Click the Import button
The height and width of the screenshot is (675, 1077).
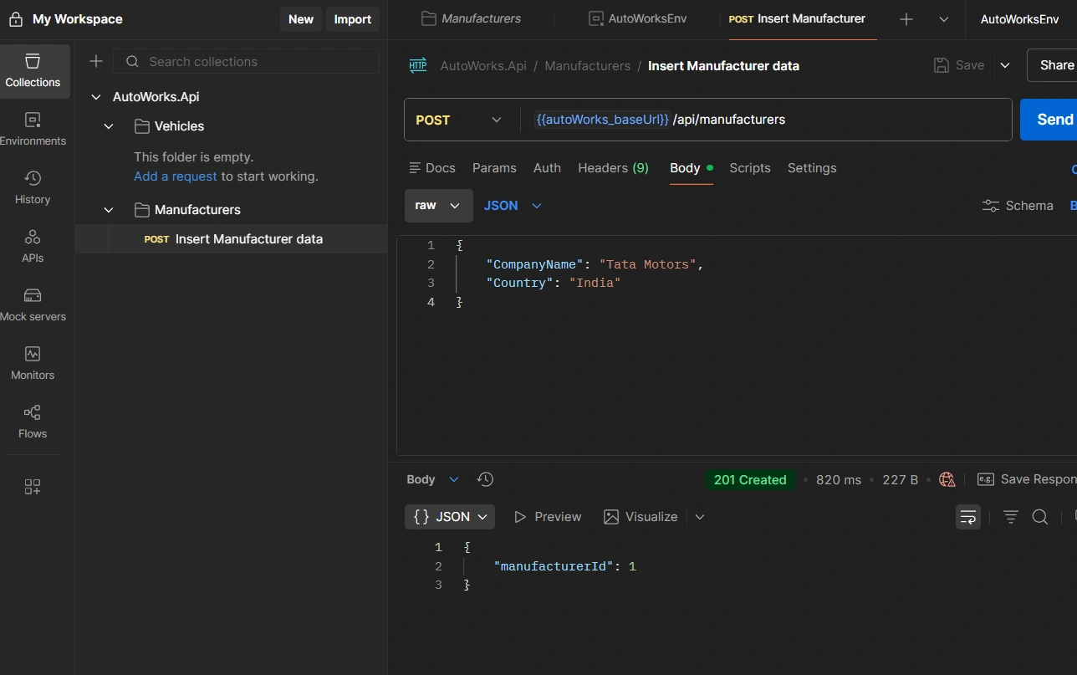(353, 19)
